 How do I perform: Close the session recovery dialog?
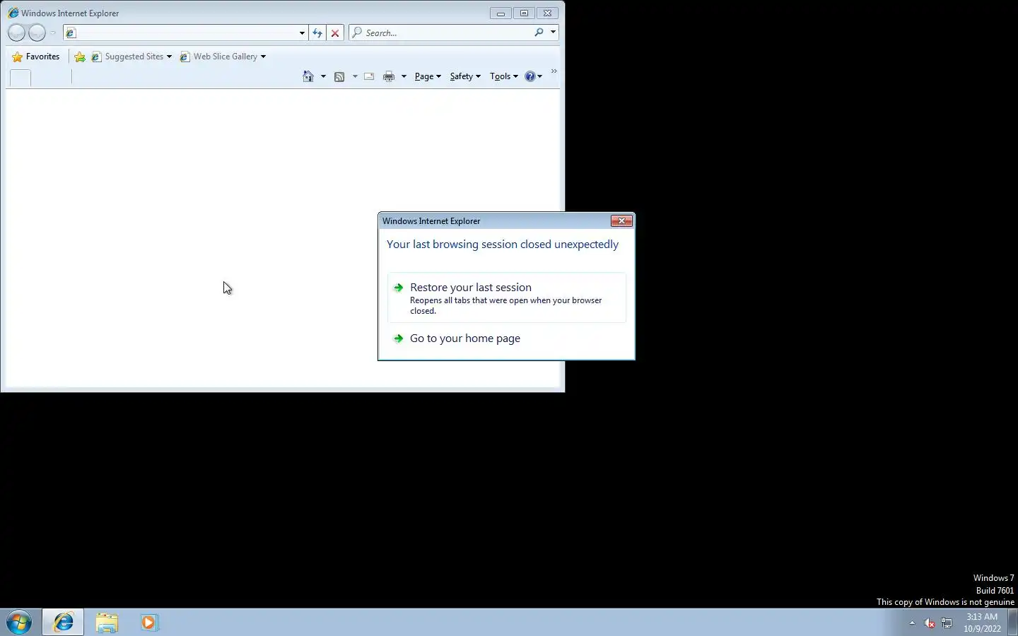click(x=621, y=221)
